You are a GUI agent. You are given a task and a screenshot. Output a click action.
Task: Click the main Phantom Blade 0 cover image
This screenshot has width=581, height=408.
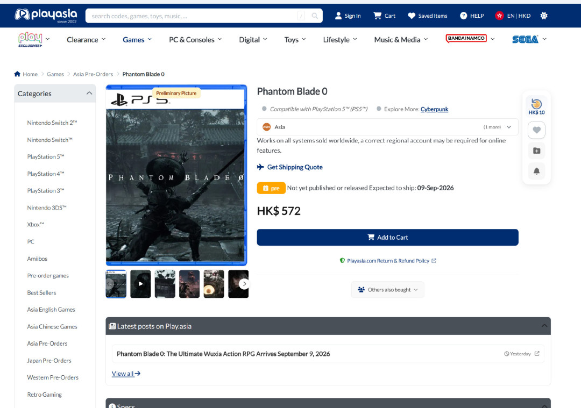tap(176, 175)
